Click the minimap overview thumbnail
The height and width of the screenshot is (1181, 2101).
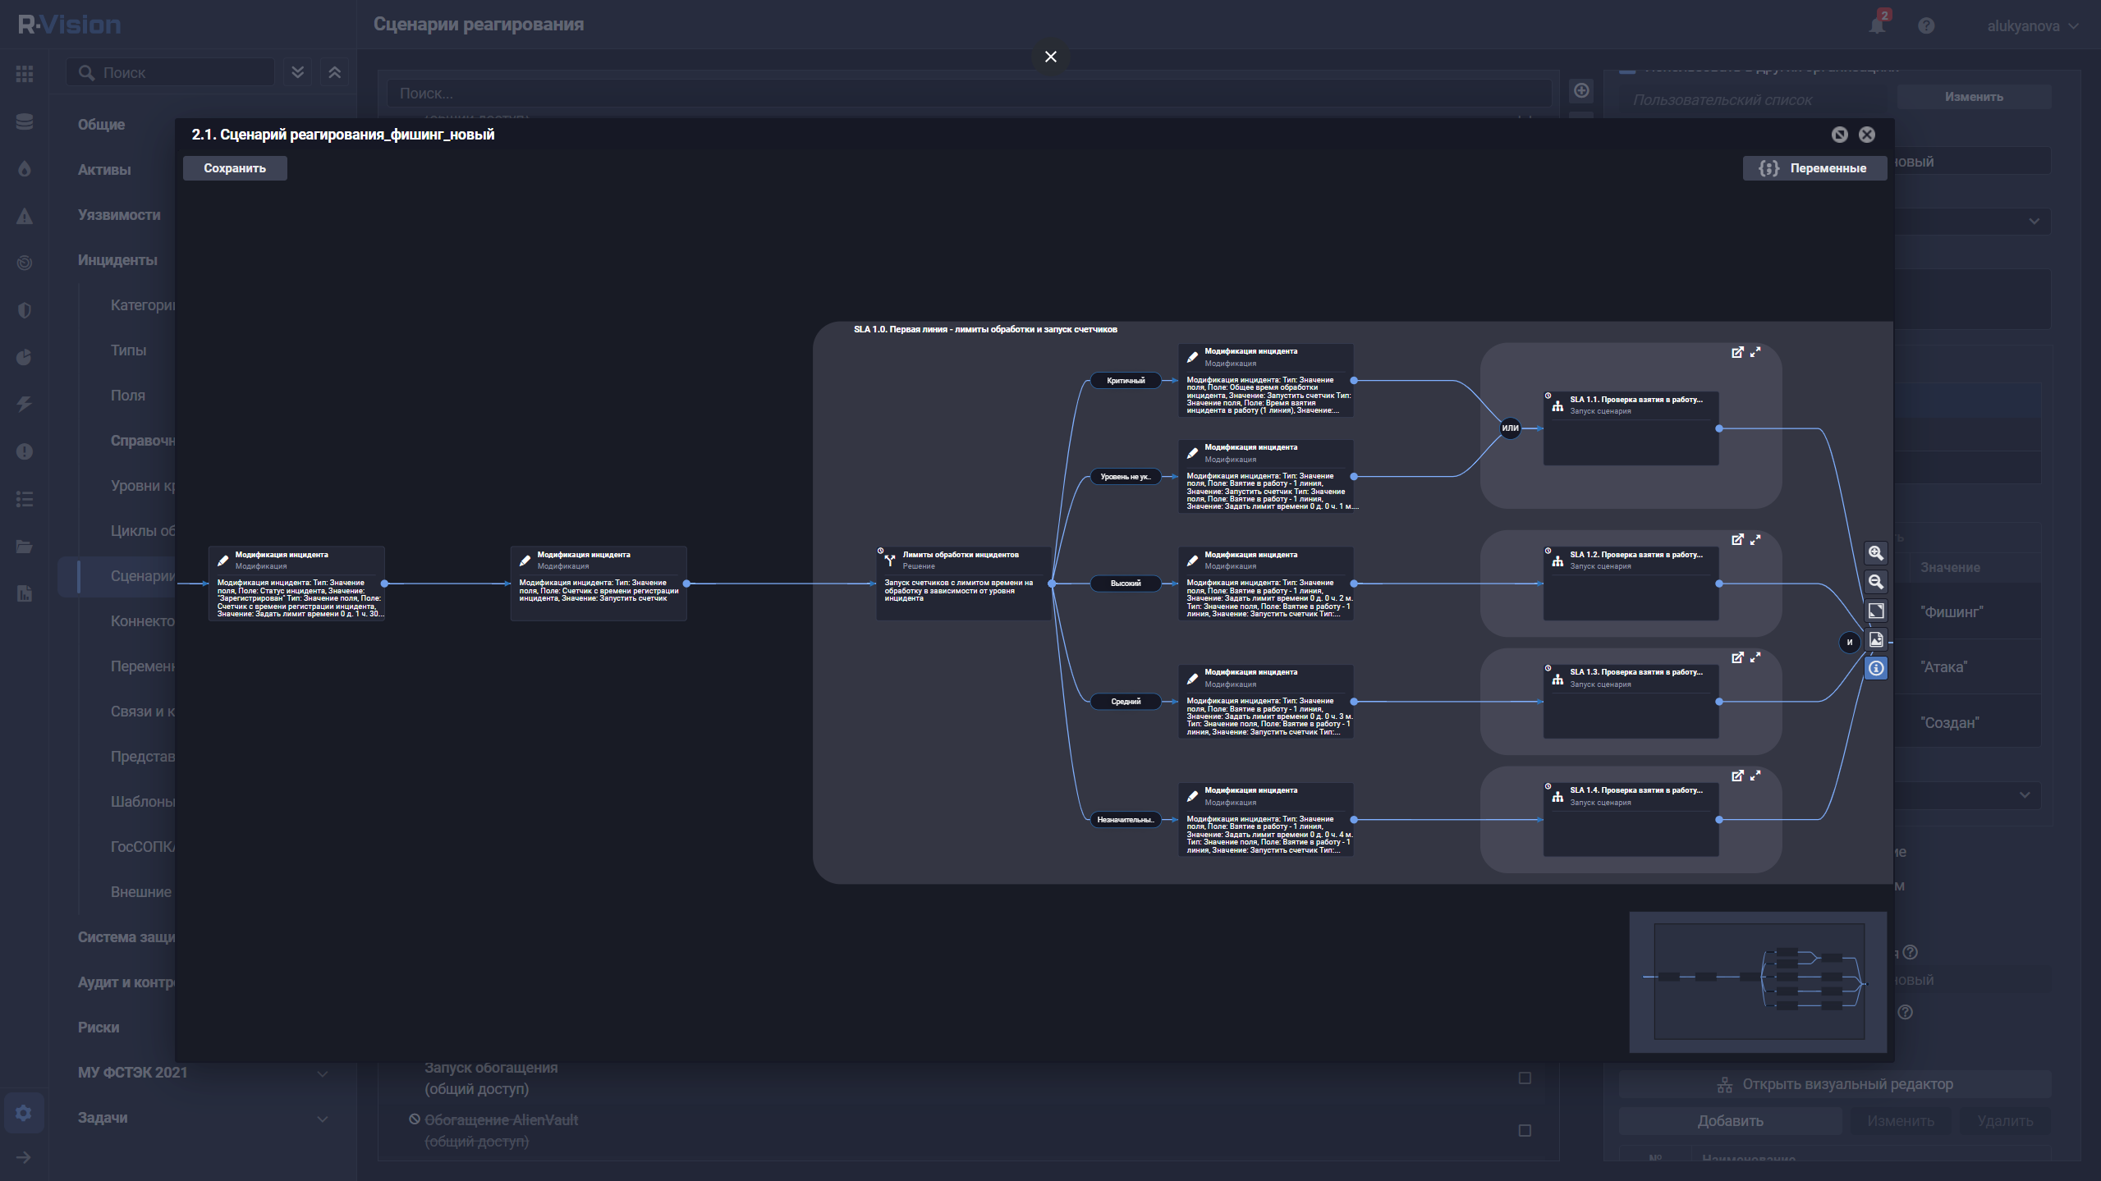[1758, 981]
